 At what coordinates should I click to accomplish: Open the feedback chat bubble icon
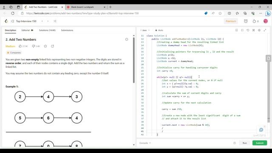[261, 130]
